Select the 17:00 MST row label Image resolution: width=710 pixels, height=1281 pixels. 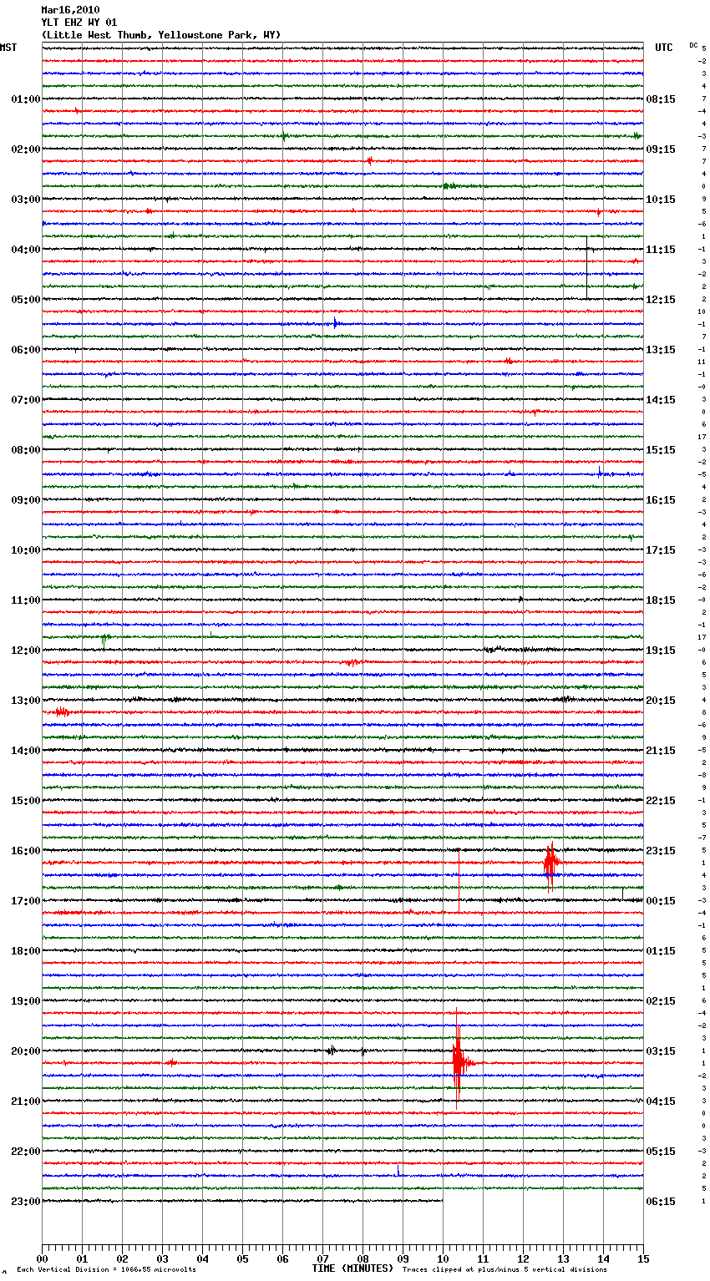pyautogui.click(x=26, y=901)
